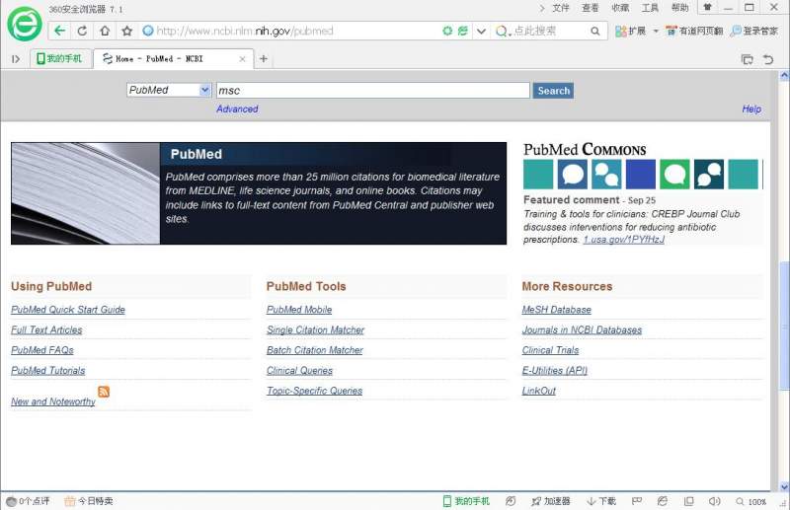Image resolution: width=790 pixels, height=510 pixels.
Task: Open the PubMed Mobile link
Action: [x=299, y=310]
